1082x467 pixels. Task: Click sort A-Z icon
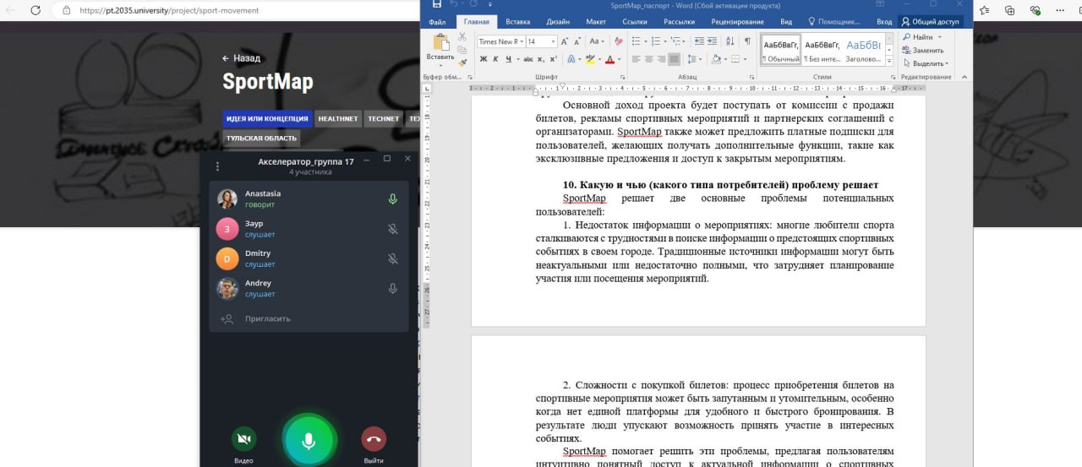pos(730,41)
